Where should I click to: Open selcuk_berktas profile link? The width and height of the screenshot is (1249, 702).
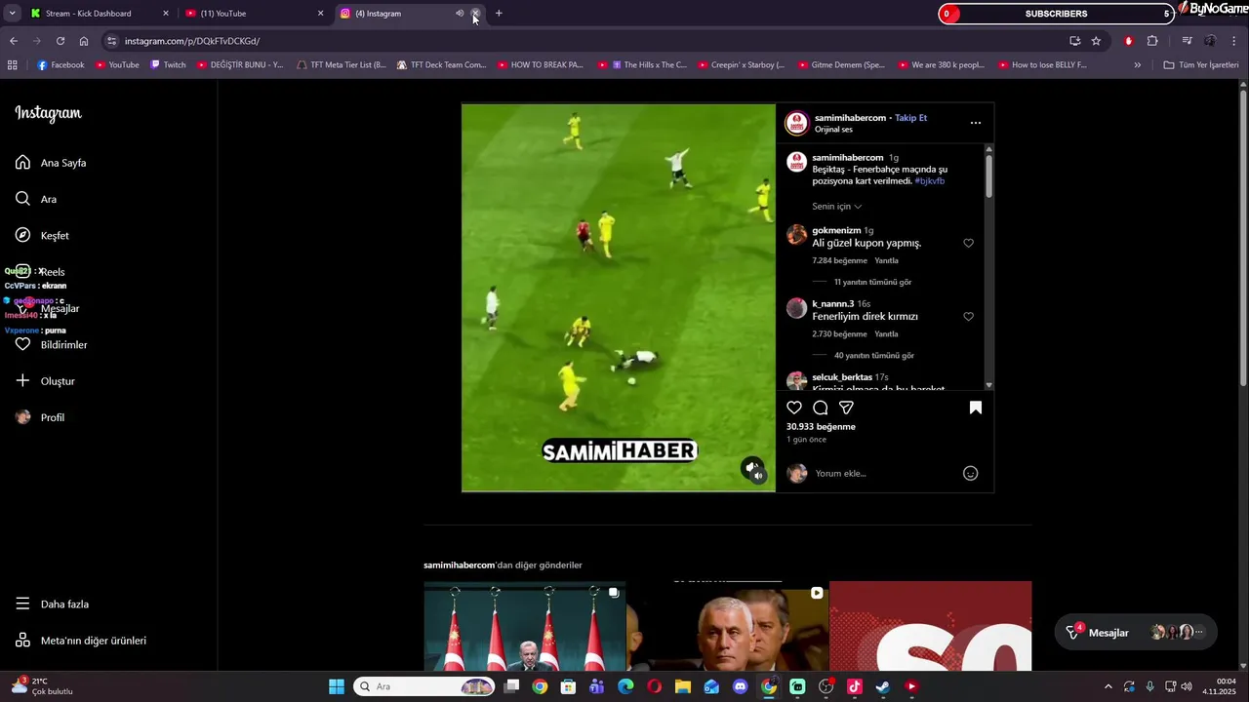click(842, 377)
